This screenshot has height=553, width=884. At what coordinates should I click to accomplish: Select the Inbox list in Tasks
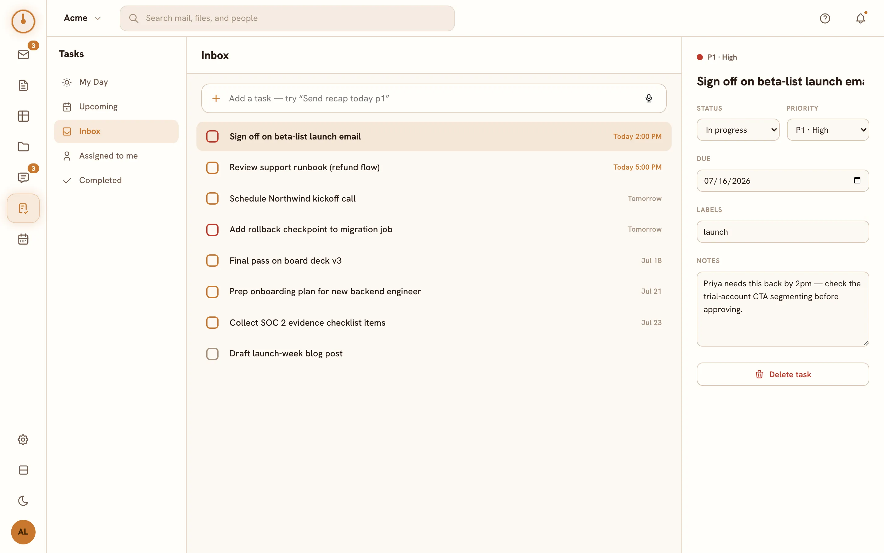pyautogui.click(x=116, y=131)
